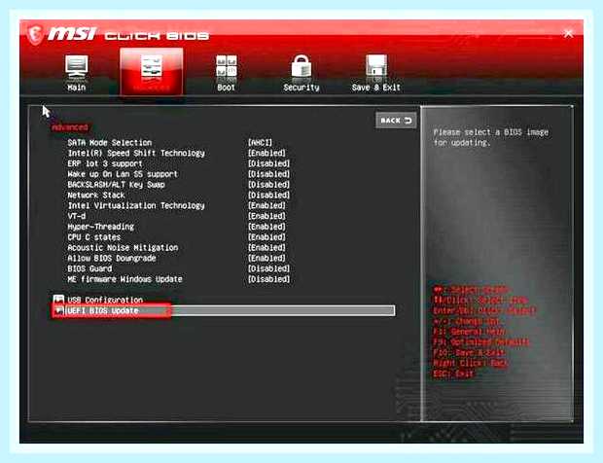Click the 'Right Click: Back' hint

pos(471,363)
